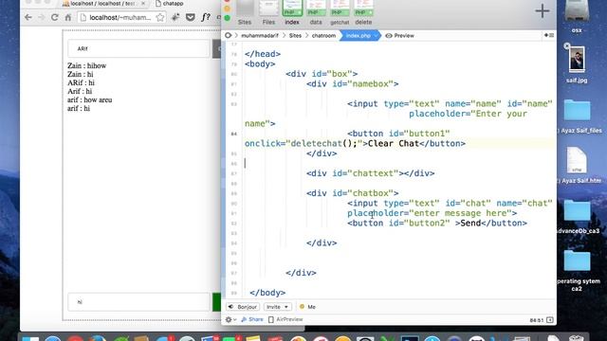Screen dimensions: 607x341
Task: Click the green Send button in chat page
Action: [x=216, y=302]
